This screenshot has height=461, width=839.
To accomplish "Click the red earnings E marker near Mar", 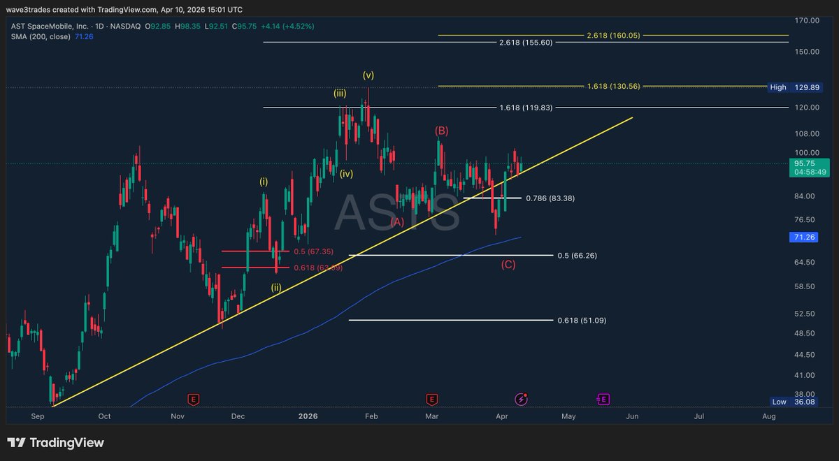I will coord(432,399).
